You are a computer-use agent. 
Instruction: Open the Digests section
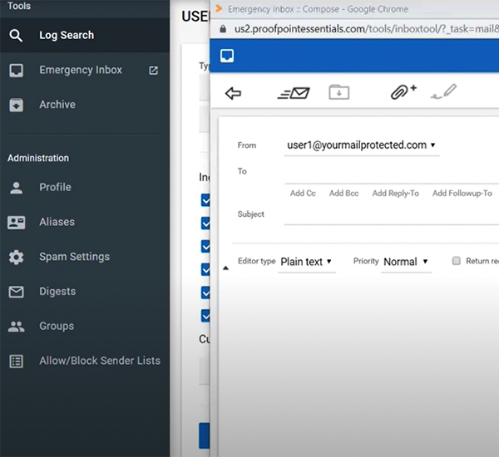[x=85, y=292]
